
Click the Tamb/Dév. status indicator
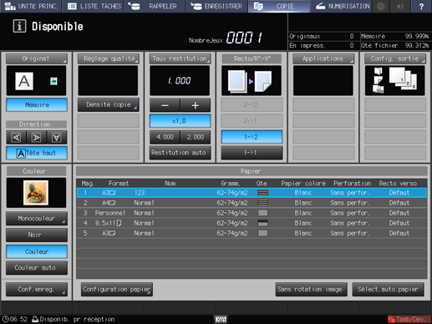pyautogui.click(x=409, y=319)
